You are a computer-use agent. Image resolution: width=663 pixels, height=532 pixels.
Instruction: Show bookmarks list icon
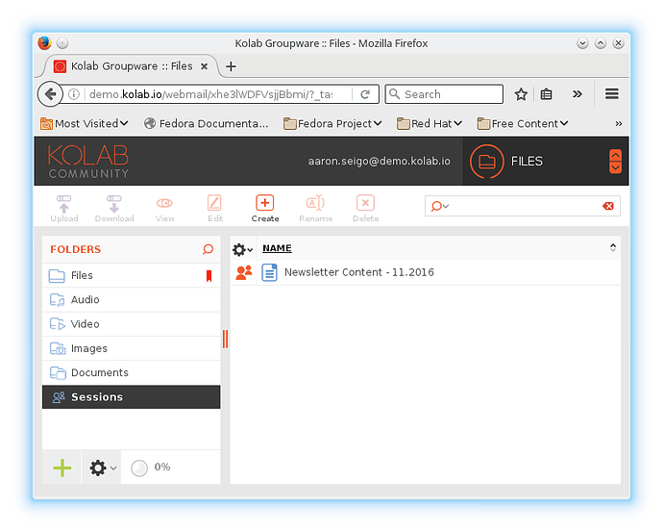pyautogui.click(x=547, y=94)
